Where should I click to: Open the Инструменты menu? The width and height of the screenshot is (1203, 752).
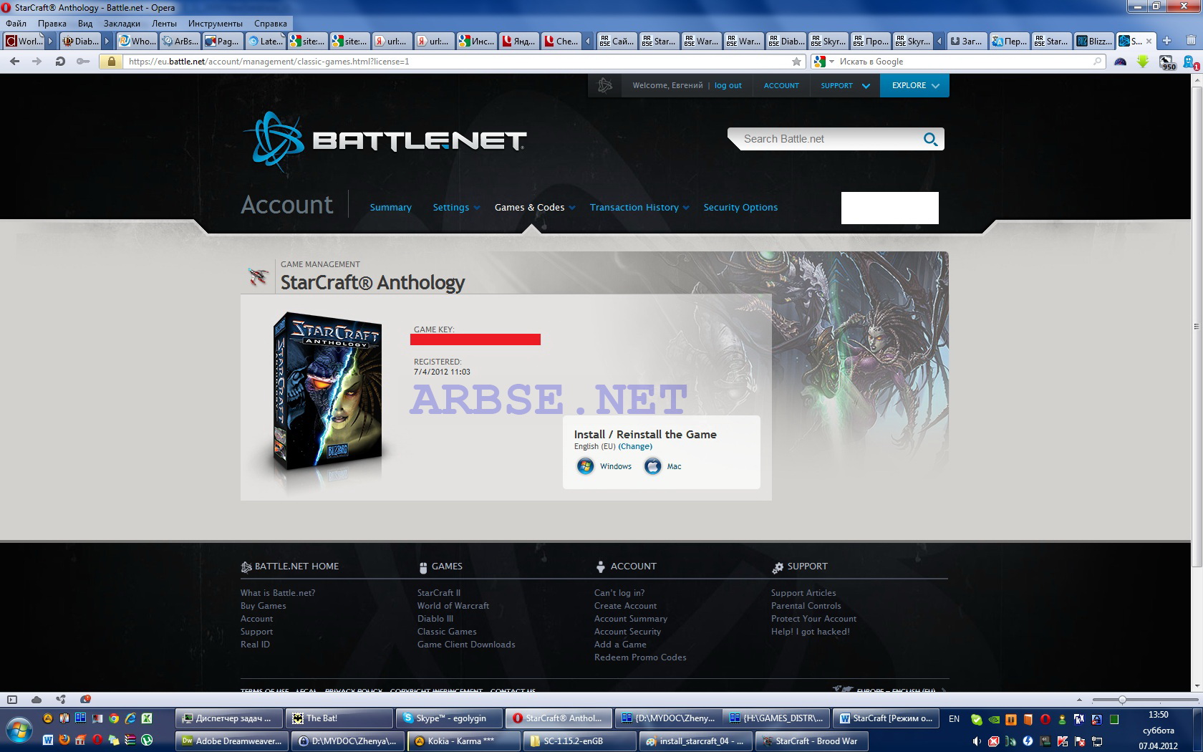point(216,24)
